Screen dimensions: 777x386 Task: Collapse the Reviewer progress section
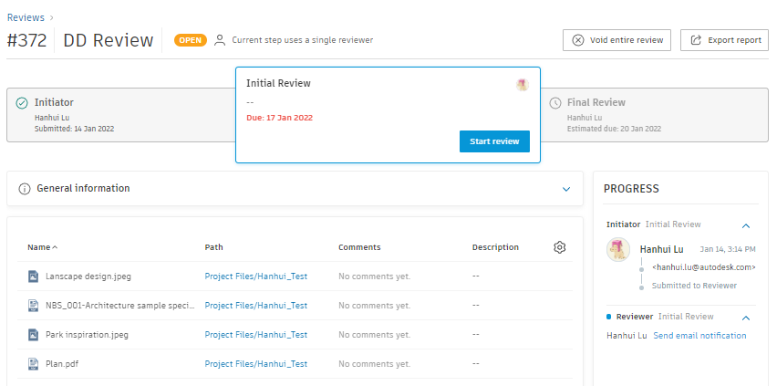tap(745, 317)
